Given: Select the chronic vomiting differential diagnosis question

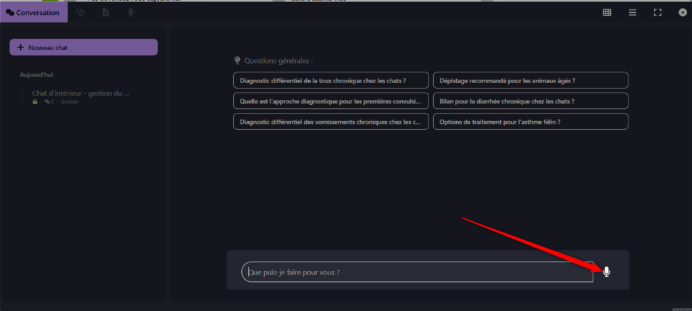Looking at the screenshot, I should [330, 122].
